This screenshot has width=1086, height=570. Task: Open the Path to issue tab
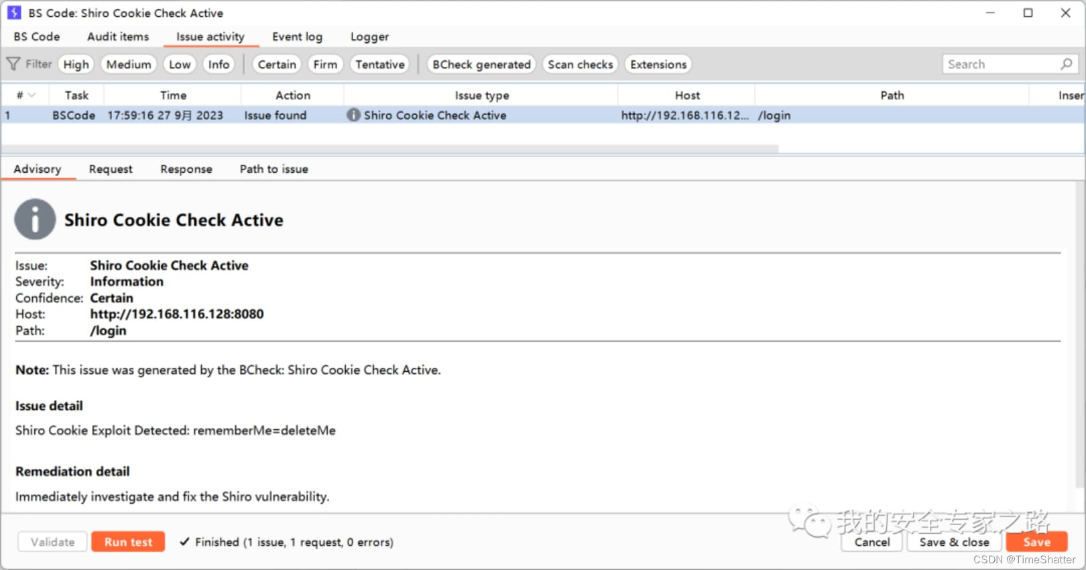tap(274, 169)
